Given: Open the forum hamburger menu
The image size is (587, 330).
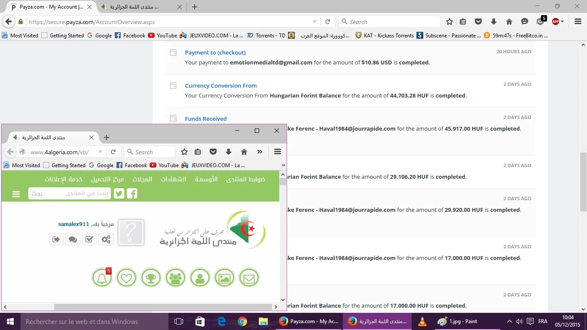Looking at the screenshot, I should click(16, 194).
